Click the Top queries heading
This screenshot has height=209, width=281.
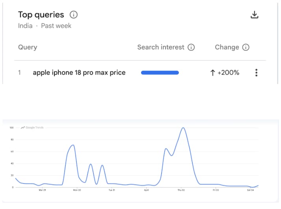click(41, 15)
